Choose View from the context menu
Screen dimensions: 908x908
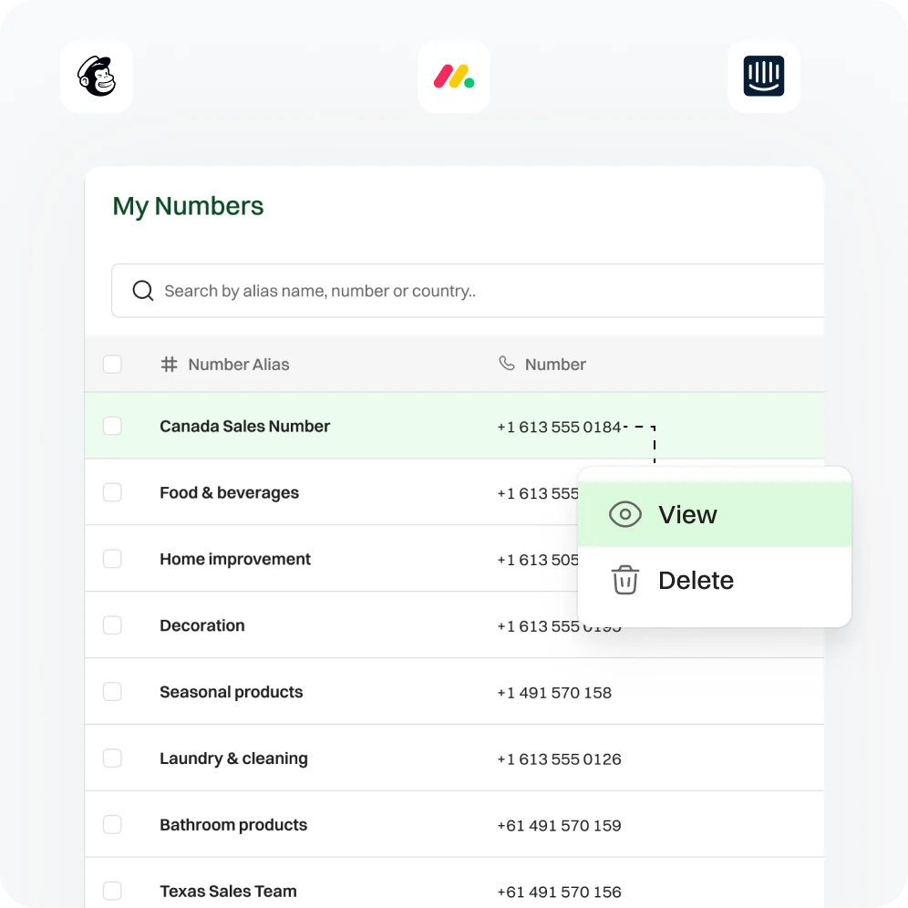click(x=687, y=515)
